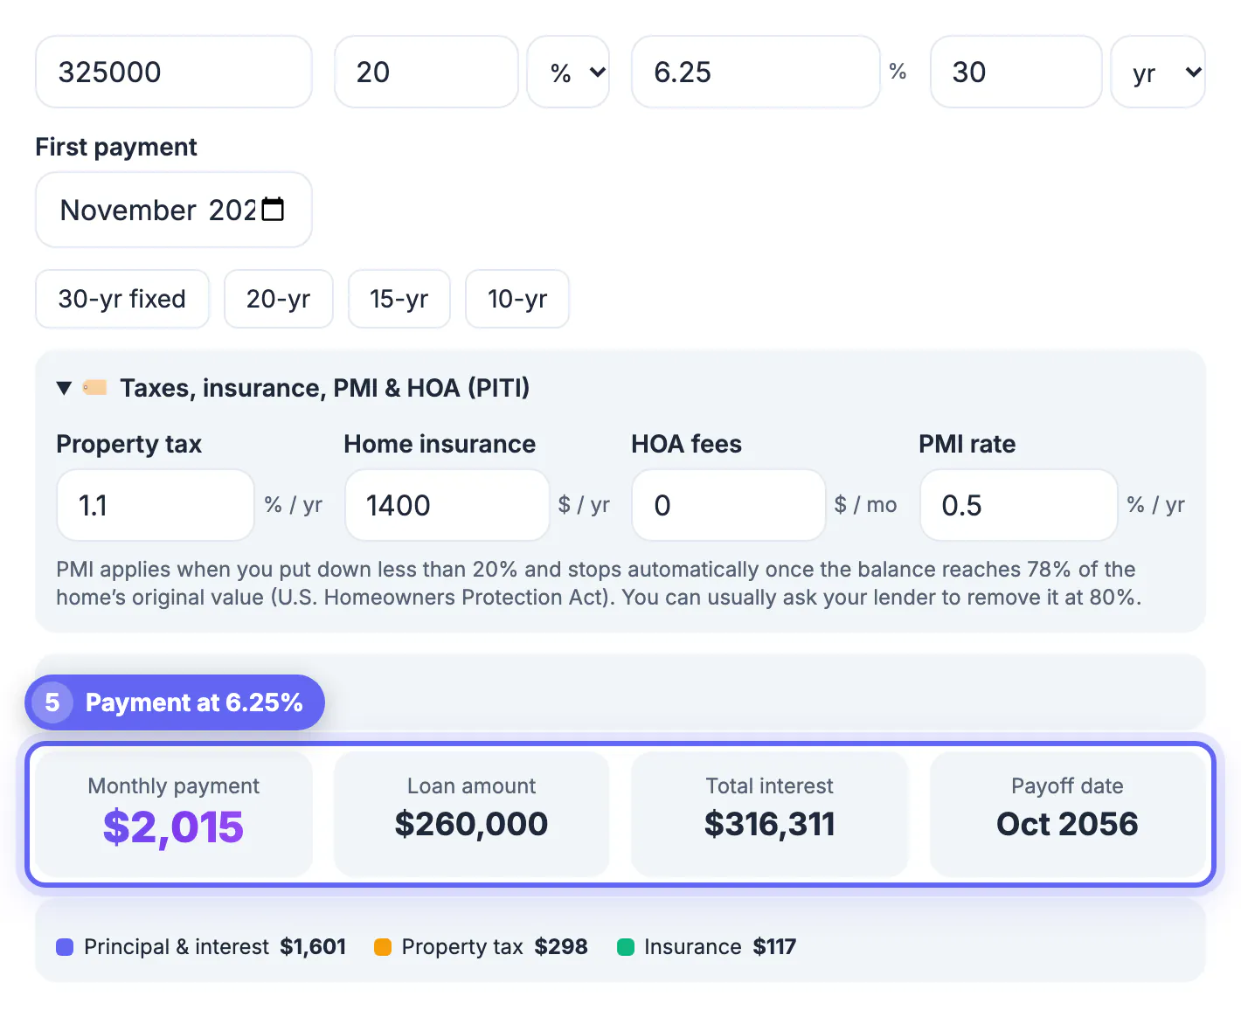Image resolution: width=1241 pixels, height=1017 pixels.
Task: Click the purple Principal & interest legend swatch
Action: 65,947
